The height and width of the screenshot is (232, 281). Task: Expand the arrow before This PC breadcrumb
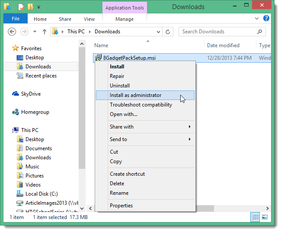click(x=63, y=32)
